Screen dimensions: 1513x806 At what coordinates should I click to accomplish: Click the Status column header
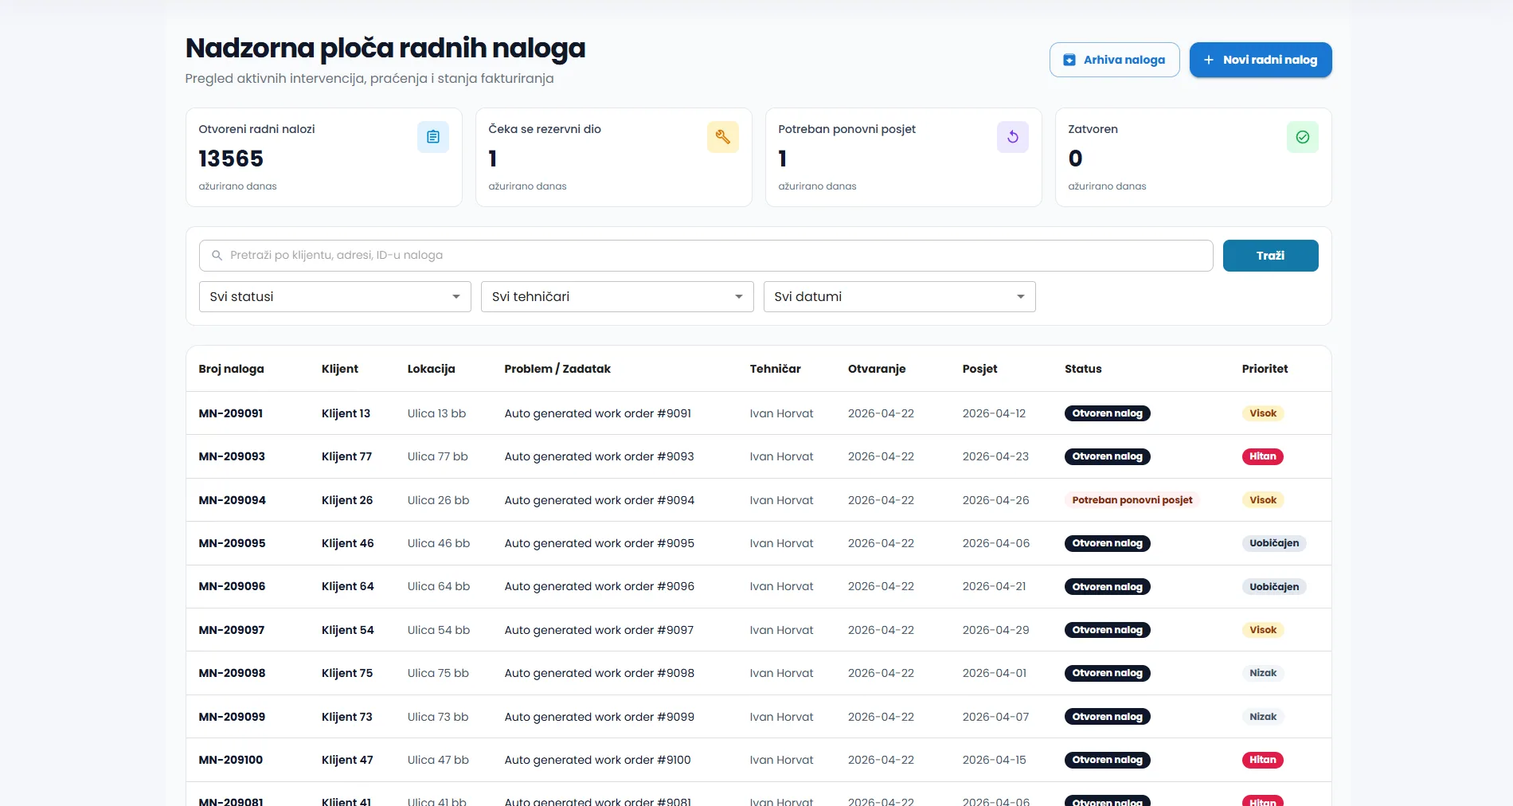tap(1083, 369)
